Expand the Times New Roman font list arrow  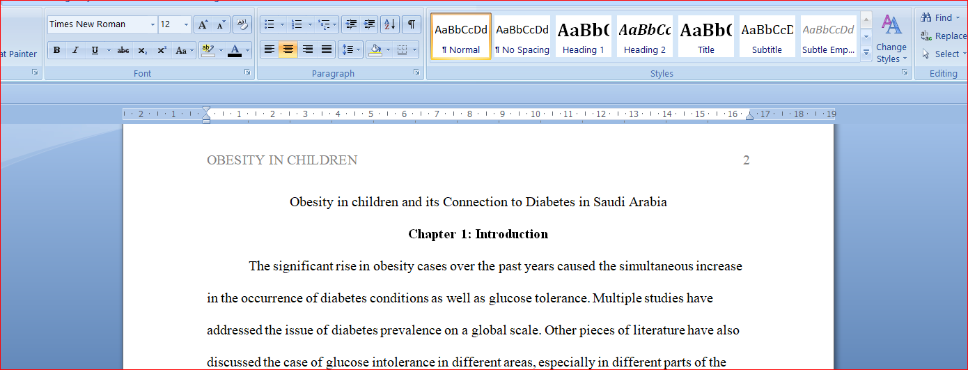coord(153,24)
